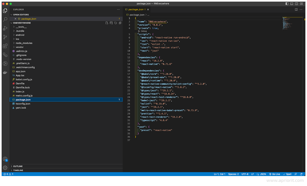This screenshot has width=307, height=186.
Task: Collapse all folders in the explorer
Action: click(x=120, y=23)
